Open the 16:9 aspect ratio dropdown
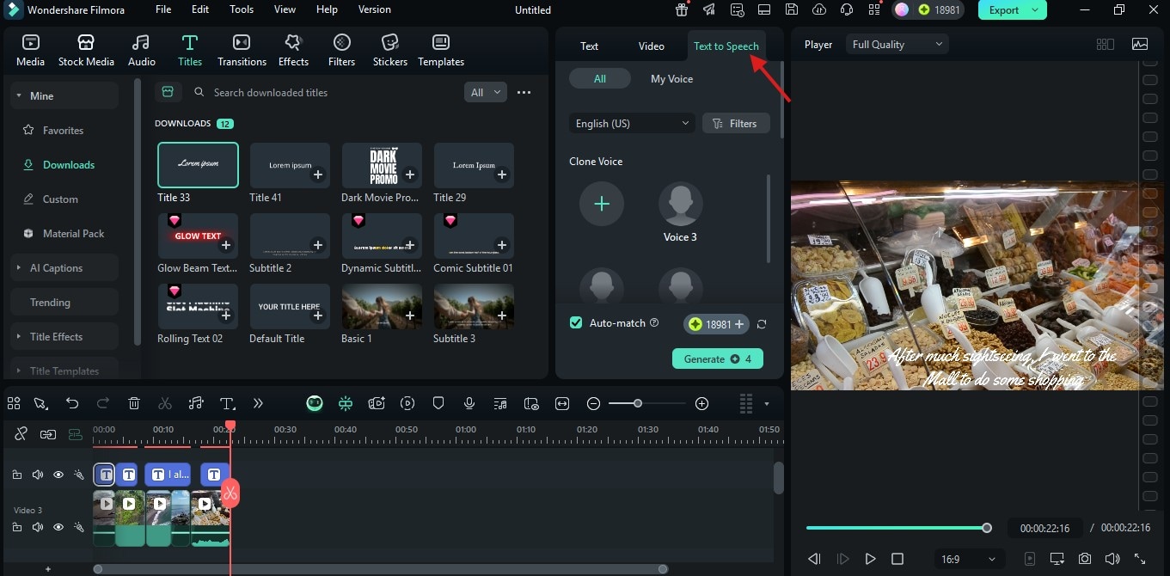1170x576 pixels. 969,559
